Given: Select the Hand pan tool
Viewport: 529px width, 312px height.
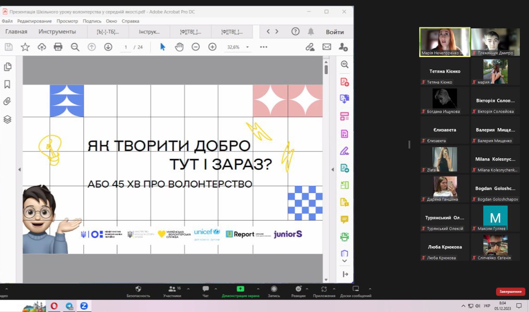Looking at the screenshot, I should tap(179, 47).
